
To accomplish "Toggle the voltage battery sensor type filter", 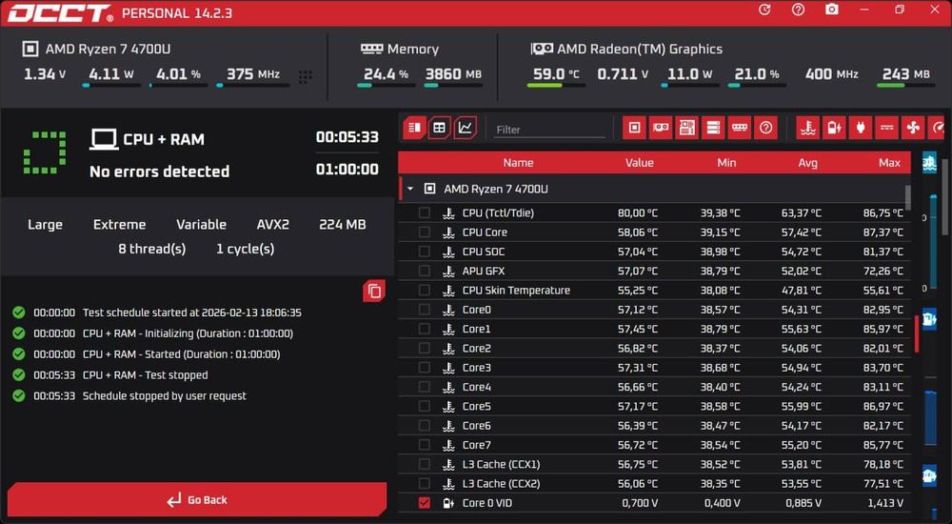I will coord(834,128).
